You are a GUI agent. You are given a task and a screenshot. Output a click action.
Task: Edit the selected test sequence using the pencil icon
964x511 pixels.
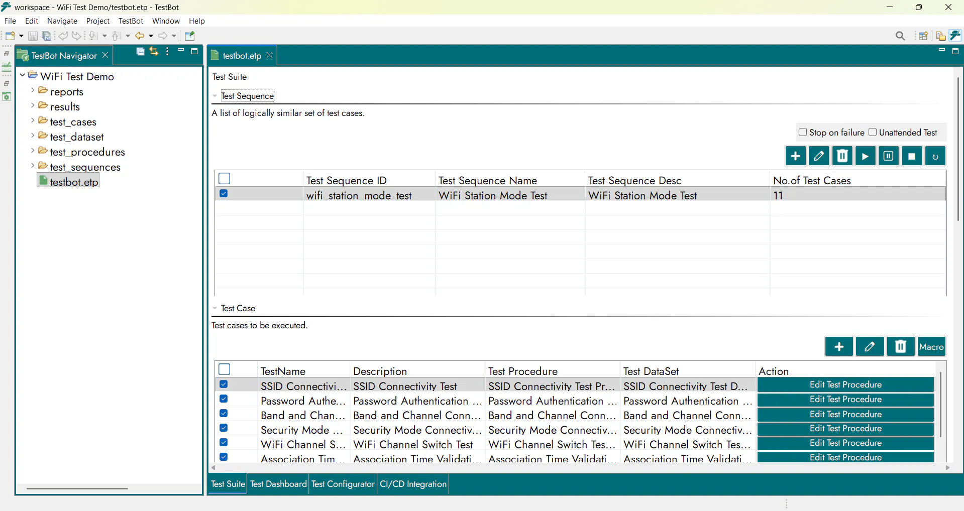819,156
